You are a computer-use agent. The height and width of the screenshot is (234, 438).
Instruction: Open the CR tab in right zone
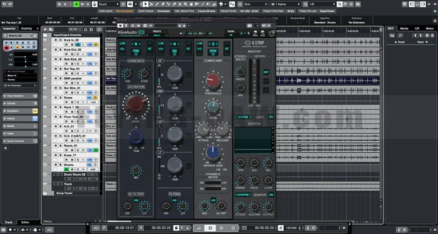coord(417,29)
